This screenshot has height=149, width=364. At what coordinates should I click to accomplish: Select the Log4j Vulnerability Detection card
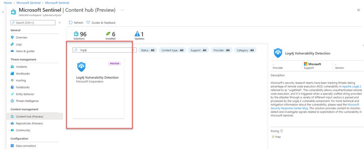98,88
